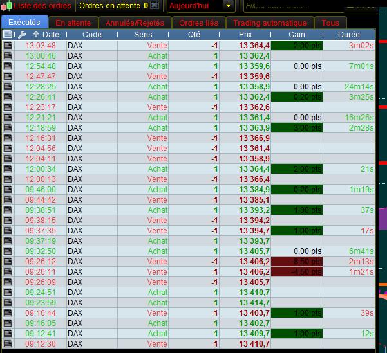Click price 13 385,1 in the list
This screenshot has height=353, width=387.
[254, 200]
